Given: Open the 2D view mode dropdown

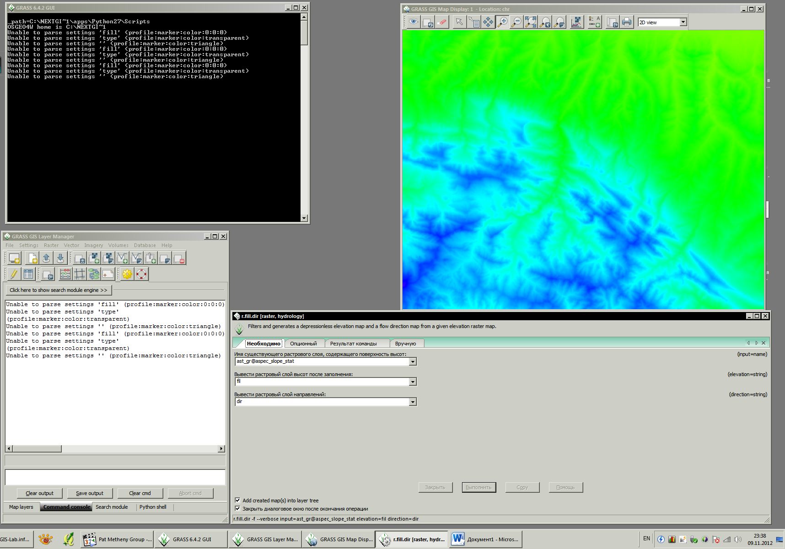Looking at the screenshot, I should coord(683,22).
